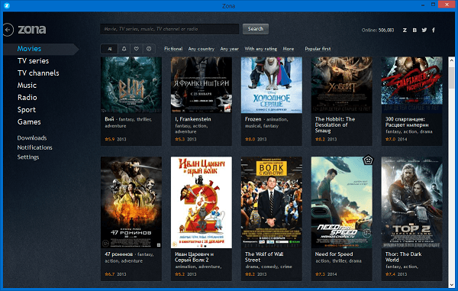Click the Search button

point(256,29)
